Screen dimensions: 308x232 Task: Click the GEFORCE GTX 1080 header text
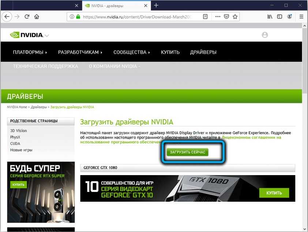click(x=100, y=168)
